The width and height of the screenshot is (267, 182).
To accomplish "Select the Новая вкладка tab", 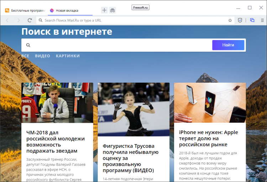I will (x=67, y=11).
